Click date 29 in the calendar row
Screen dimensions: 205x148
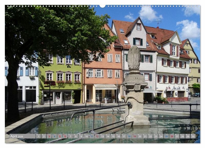(x=188, y=136)
